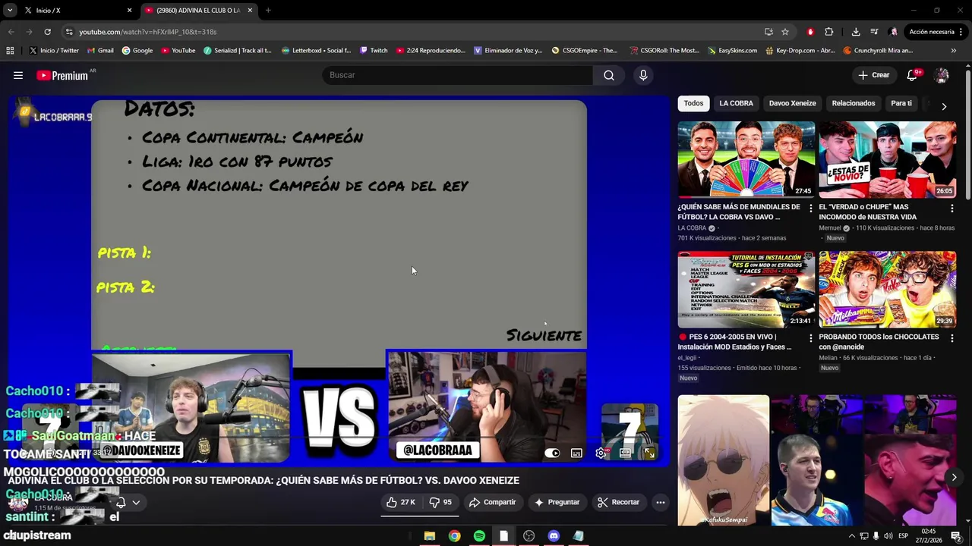
Task: Show hidden system tray icons
Action: [x=850, y=536]
